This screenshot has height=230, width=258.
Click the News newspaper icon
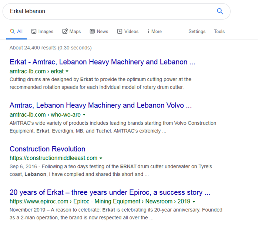tap(92, 31)
